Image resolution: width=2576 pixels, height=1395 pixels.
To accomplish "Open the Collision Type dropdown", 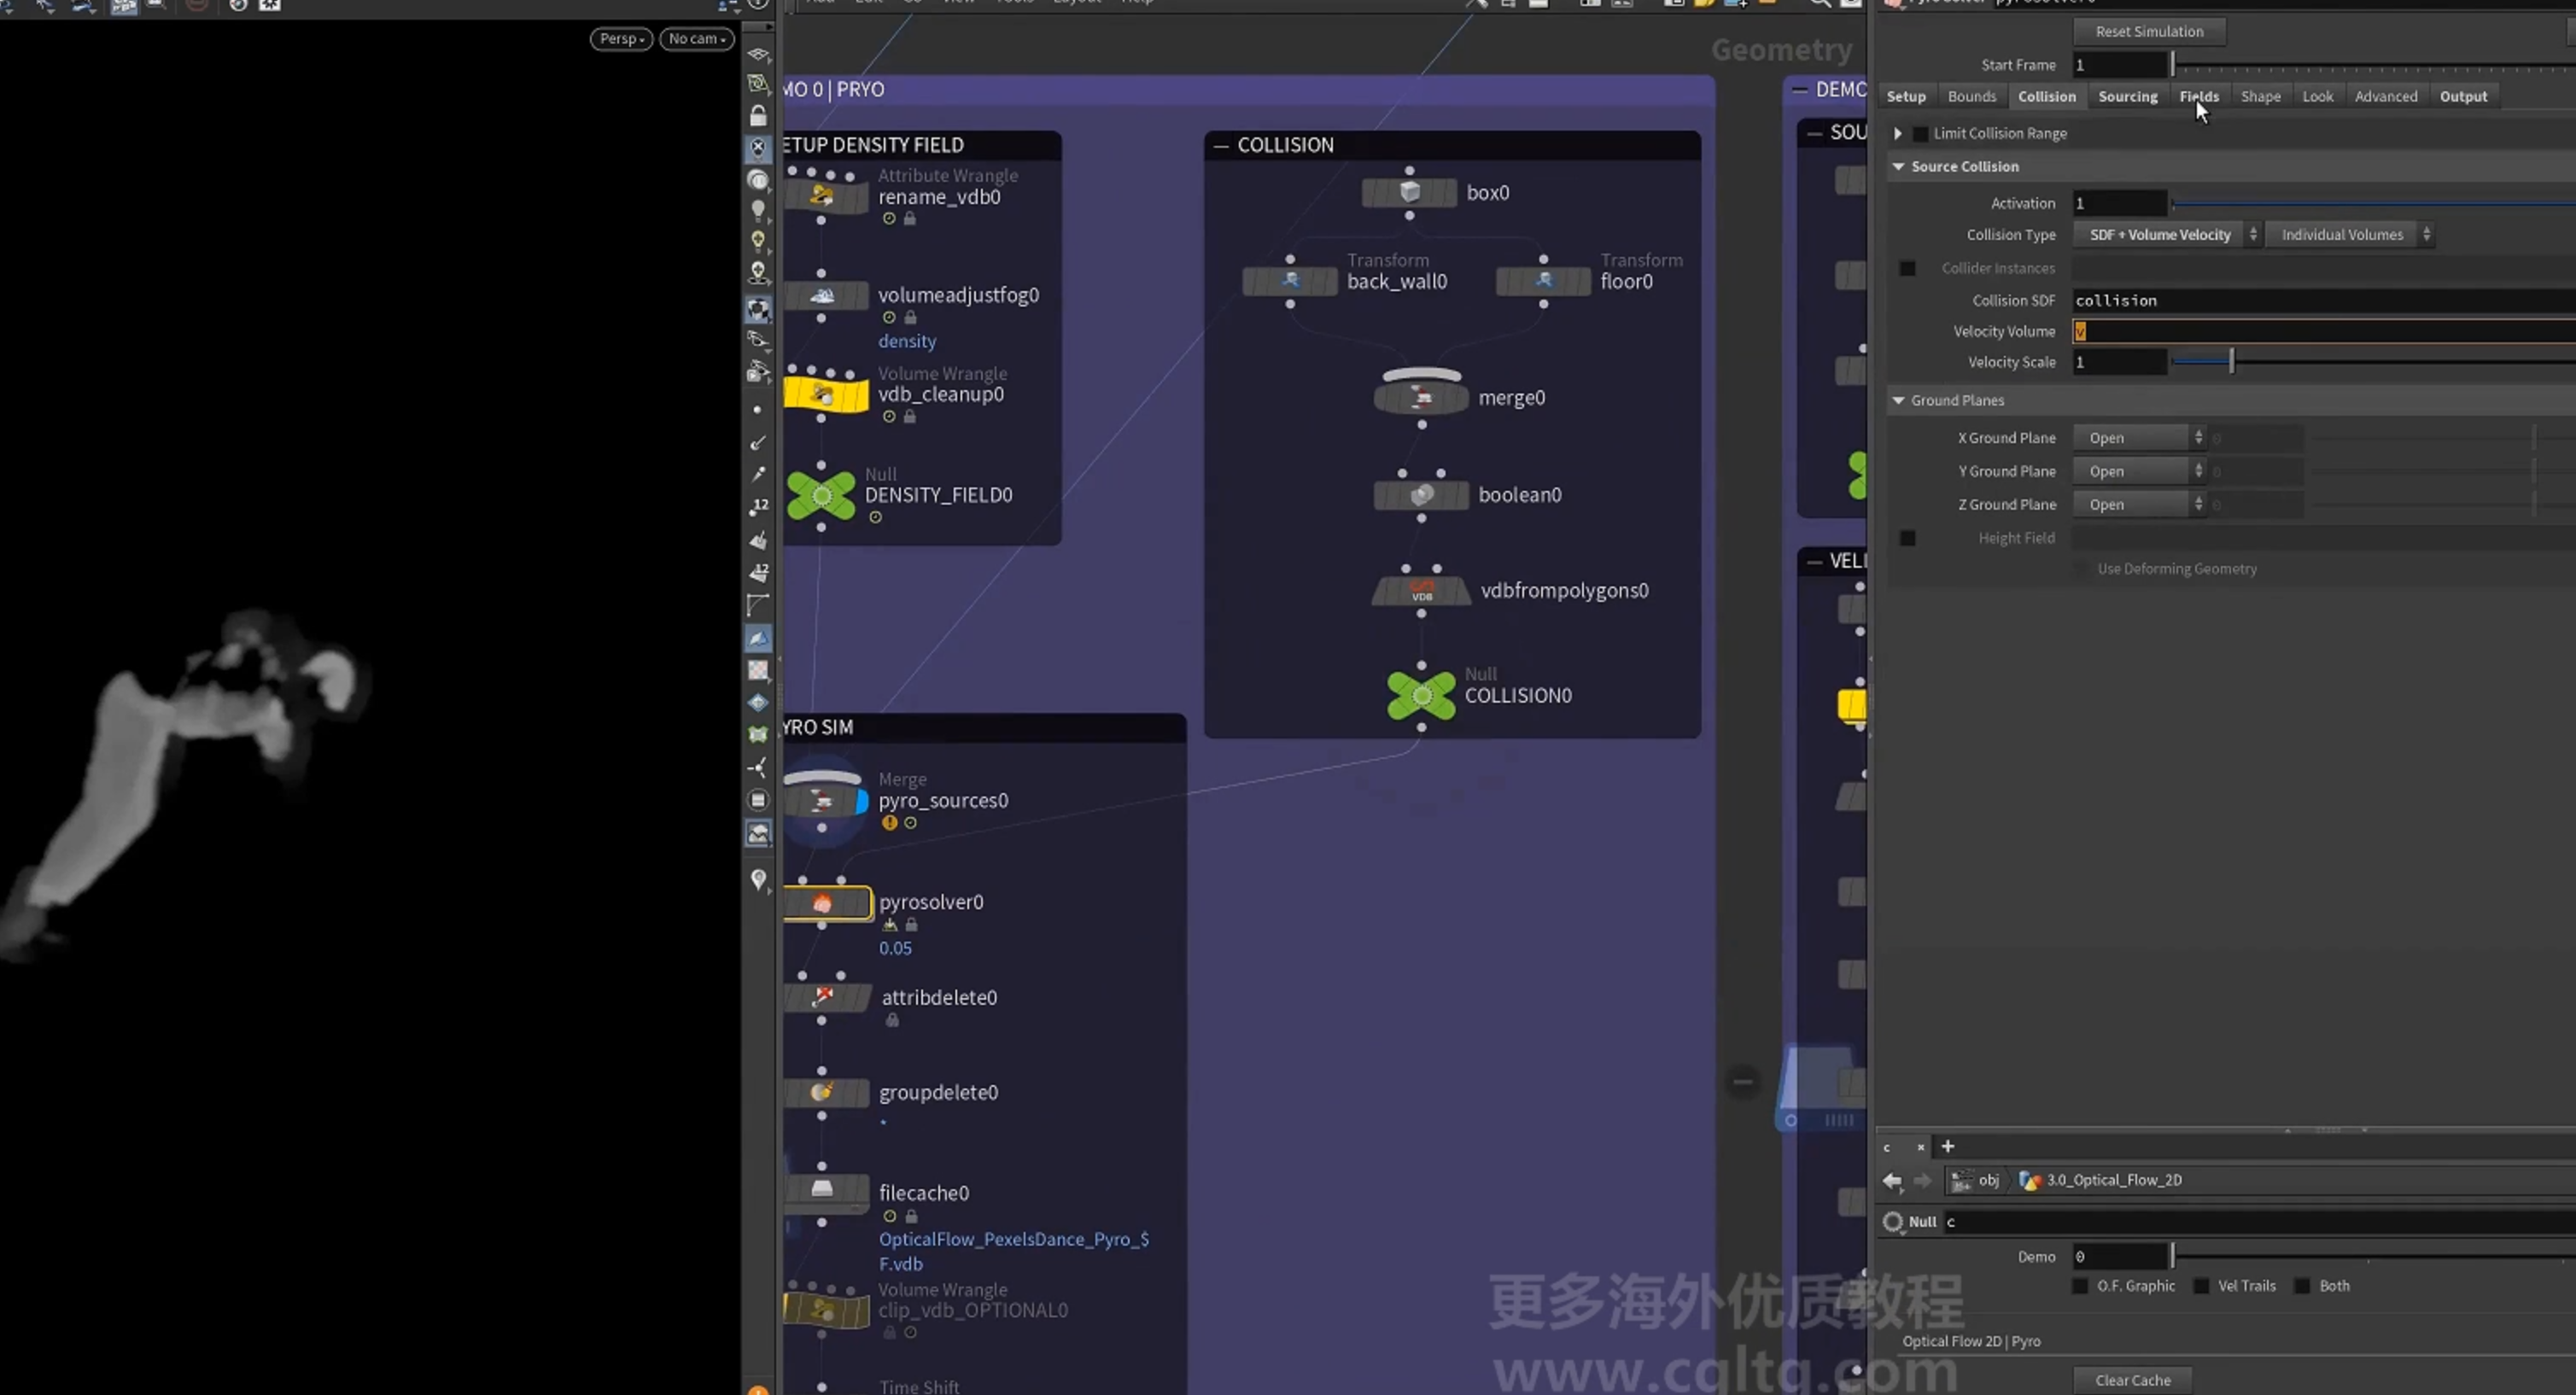I will coord(2165,235).
